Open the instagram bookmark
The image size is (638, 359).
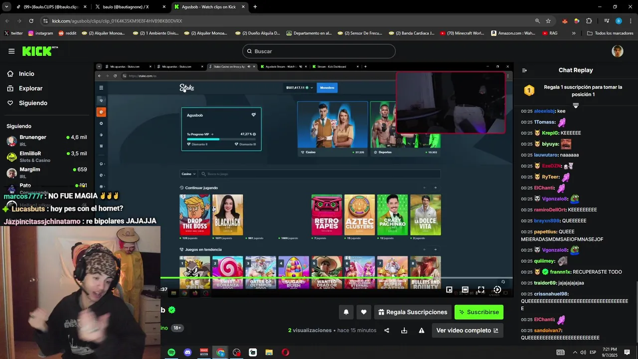pyautogui.click(x=41, y=33)
